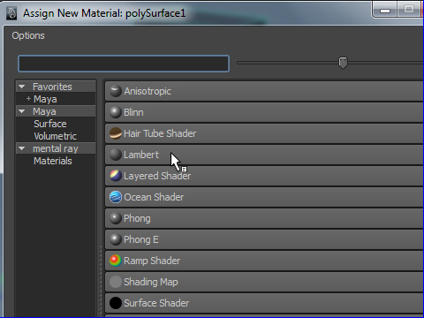Pick the Phong E material
This screenshot has height=318, width=424.
(x=264, y=239)
